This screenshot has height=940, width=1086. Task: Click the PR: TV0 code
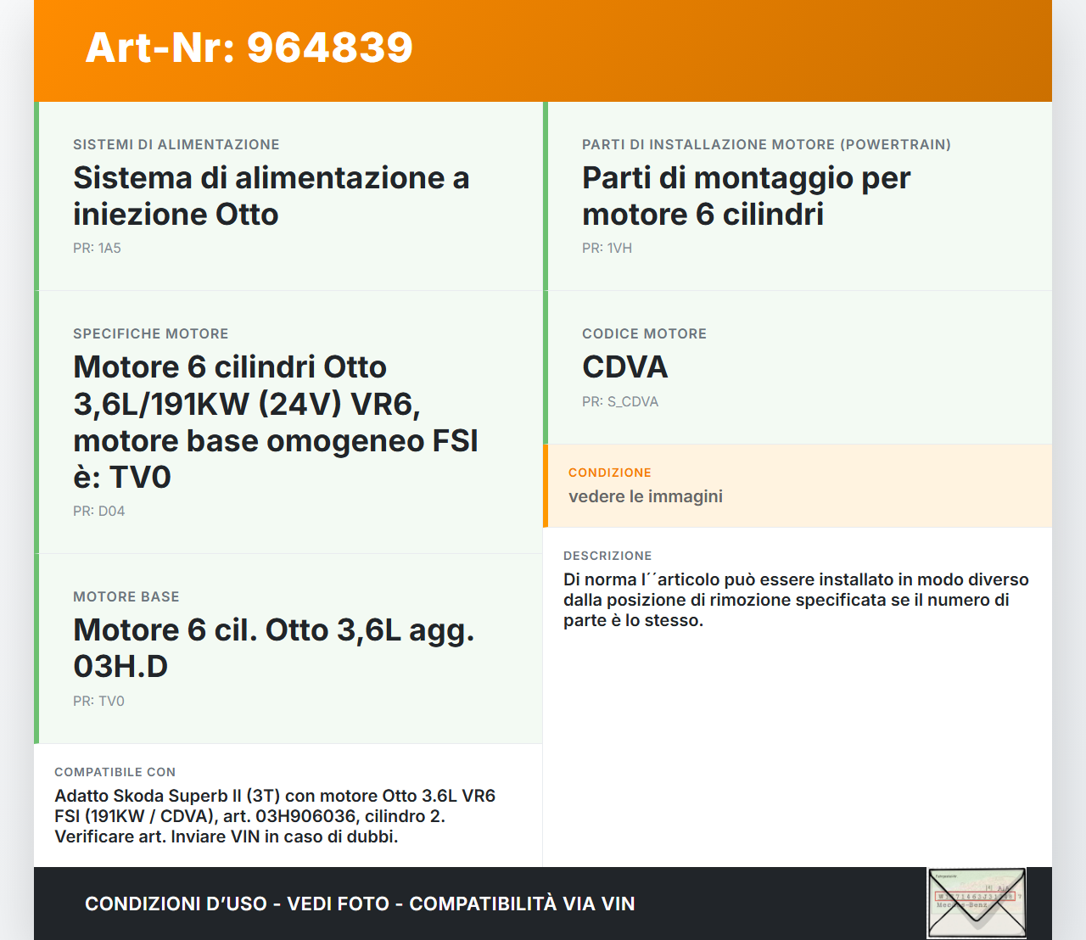98,702
